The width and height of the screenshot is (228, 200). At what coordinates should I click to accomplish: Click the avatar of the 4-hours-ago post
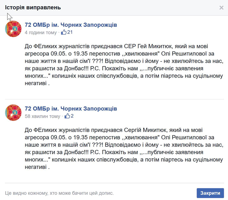click(x=13, y=28)
